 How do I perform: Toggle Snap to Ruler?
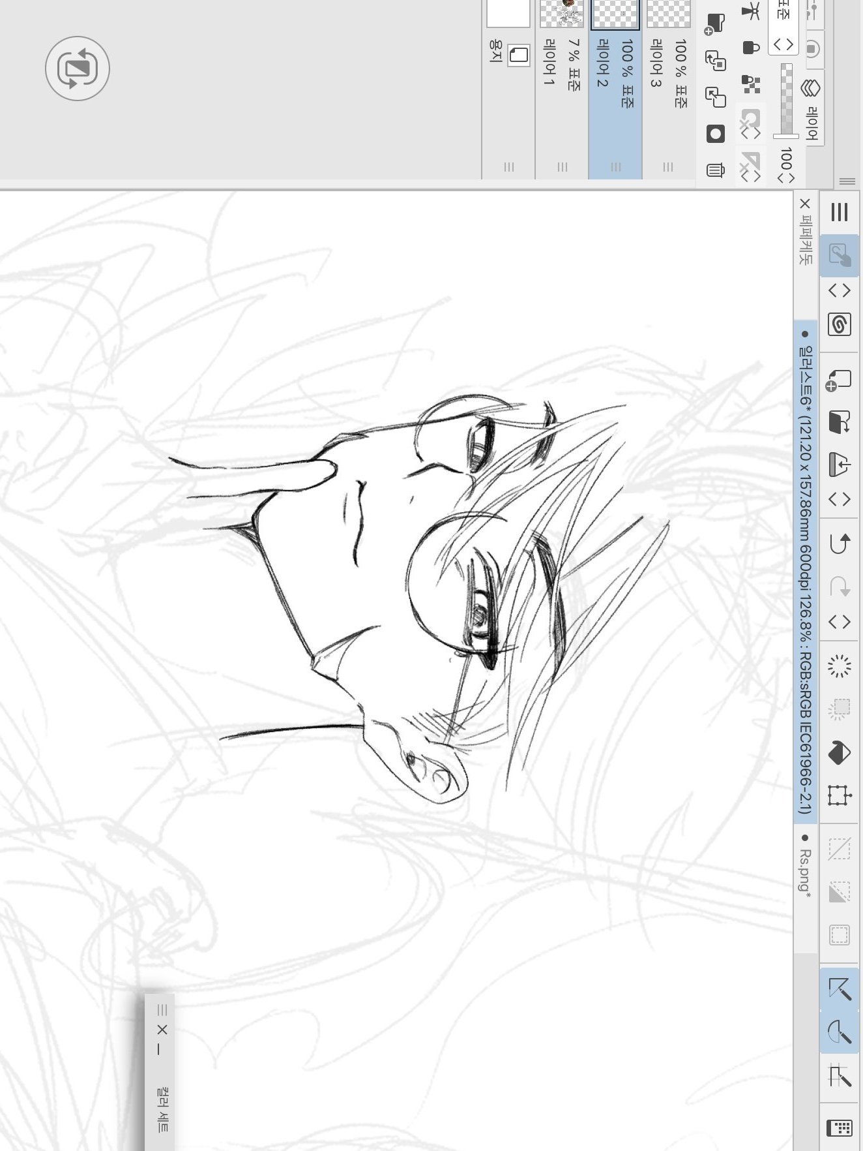coord(840,989)
